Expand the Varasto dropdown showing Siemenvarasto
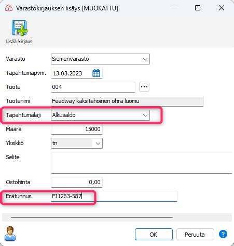The width and height of the screenshot is (234, 246). coord(100,59)
